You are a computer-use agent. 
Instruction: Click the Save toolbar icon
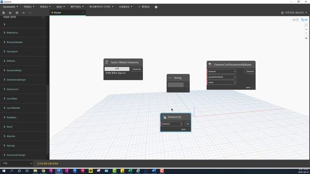pyautogui.click(x=17, y=13)
